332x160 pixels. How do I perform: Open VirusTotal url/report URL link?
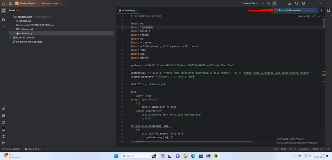(277, 73)
